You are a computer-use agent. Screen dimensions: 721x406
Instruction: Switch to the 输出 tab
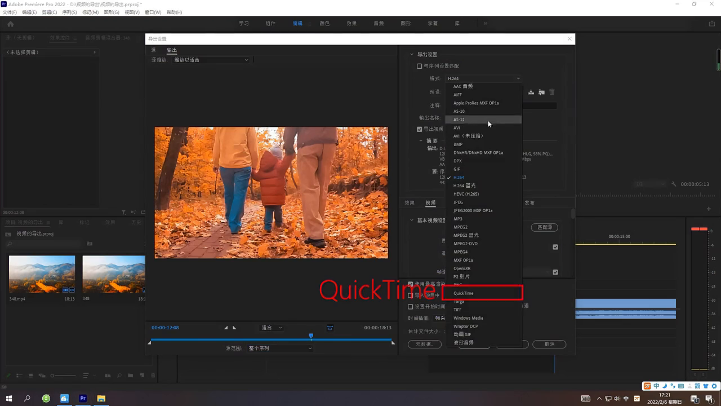[x=172, y=50]
